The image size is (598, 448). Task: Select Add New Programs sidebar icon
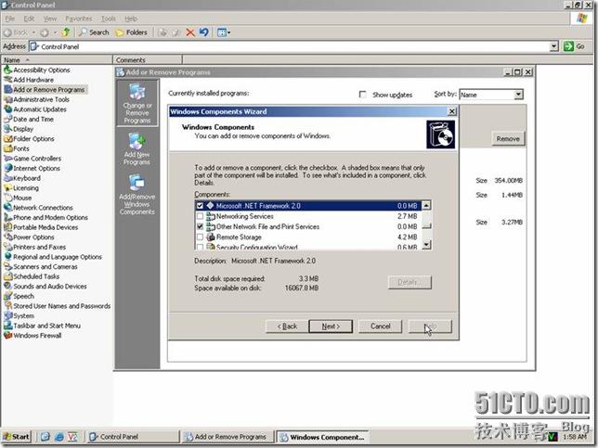pos(136,148)
